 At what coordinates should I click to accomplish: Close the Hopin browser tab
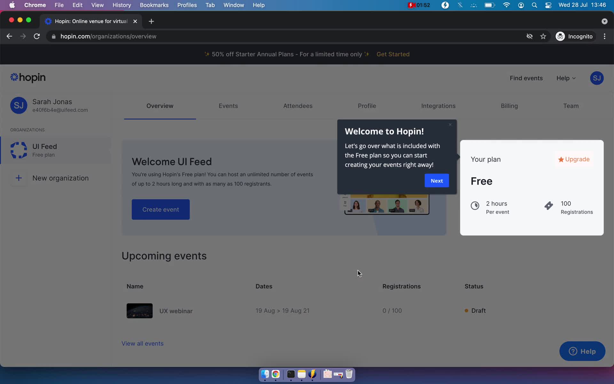[x=135, y=21]
